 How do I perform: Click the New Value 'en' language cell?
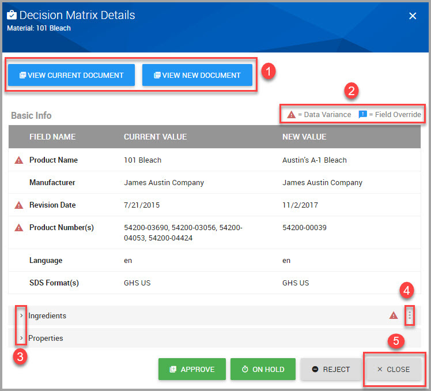pyautogui.click(x=286, y=261)
